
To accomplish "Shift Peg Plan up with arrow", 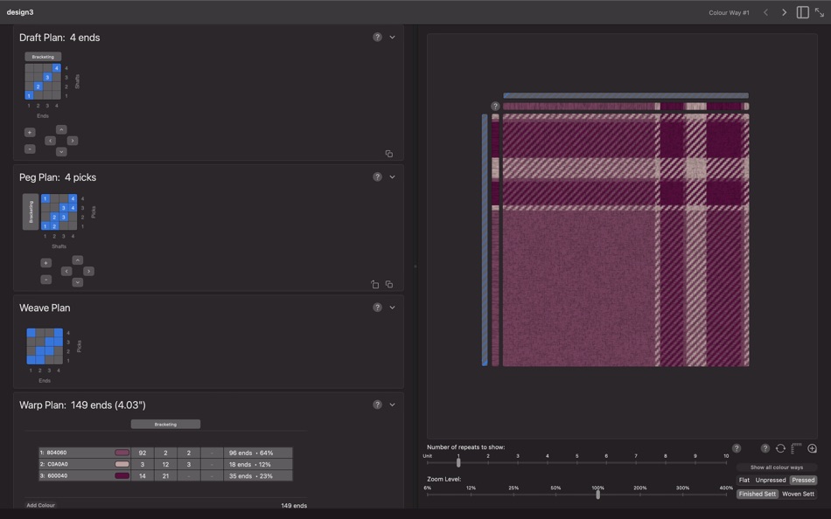I will coord(77,260).
